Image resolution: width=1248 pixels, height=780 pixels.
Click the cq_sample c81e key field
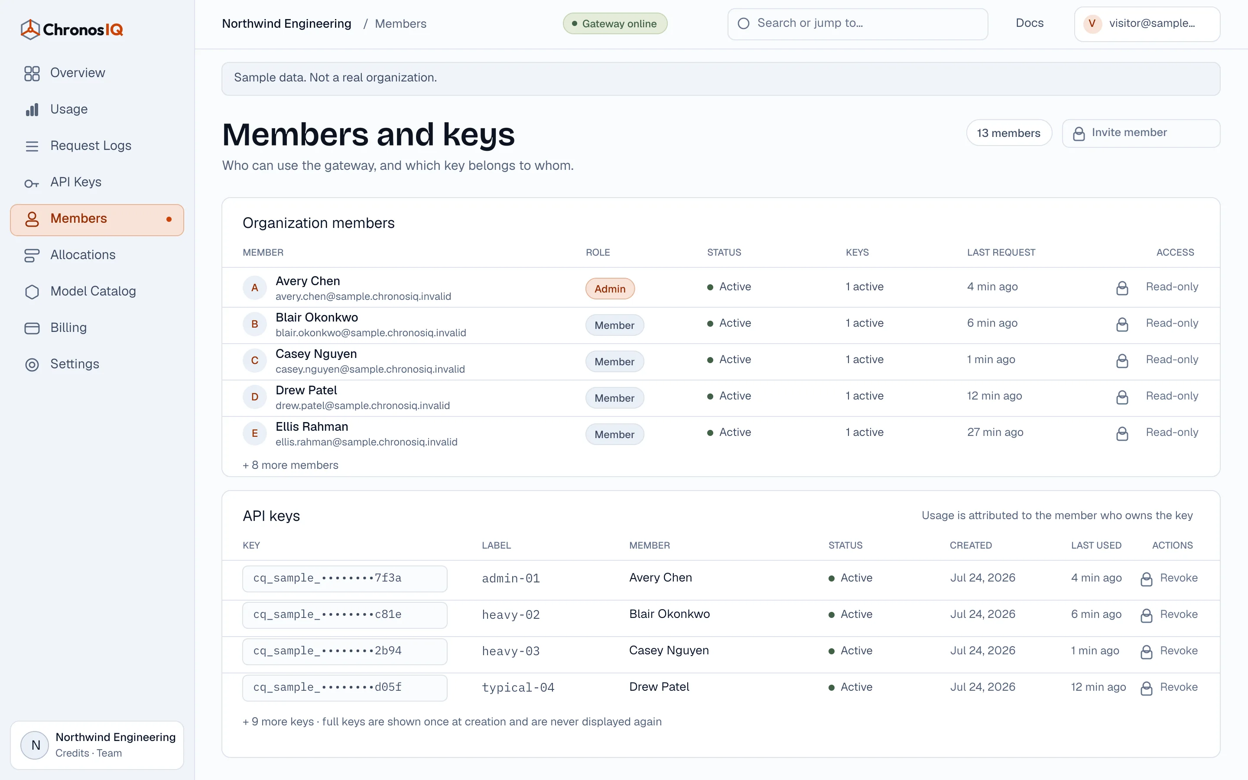click(x=344, y=615)
